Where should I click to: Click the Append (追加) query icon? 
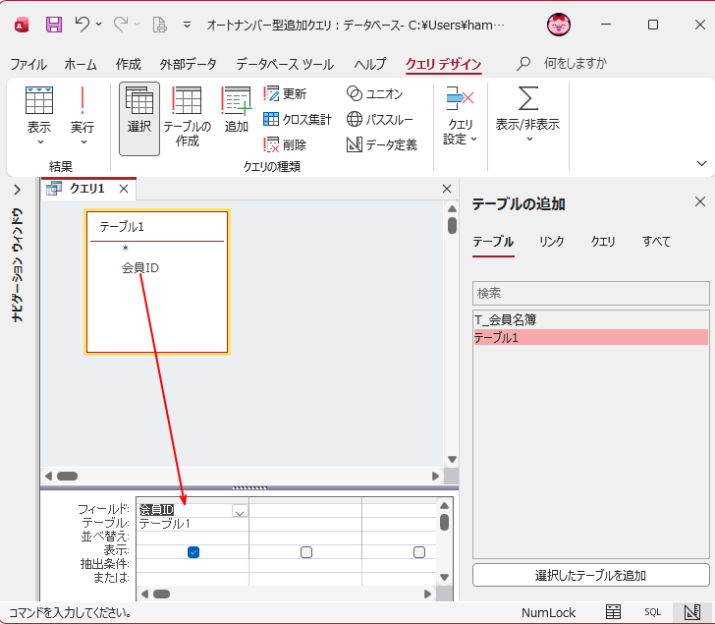236,109
